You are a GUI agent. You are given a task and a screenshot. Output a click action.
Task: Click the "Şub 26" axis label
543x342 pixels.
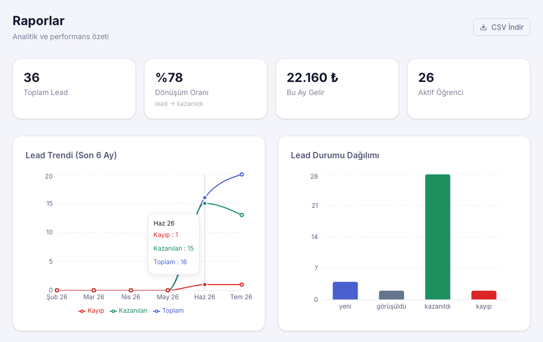[x=57, y=297]
